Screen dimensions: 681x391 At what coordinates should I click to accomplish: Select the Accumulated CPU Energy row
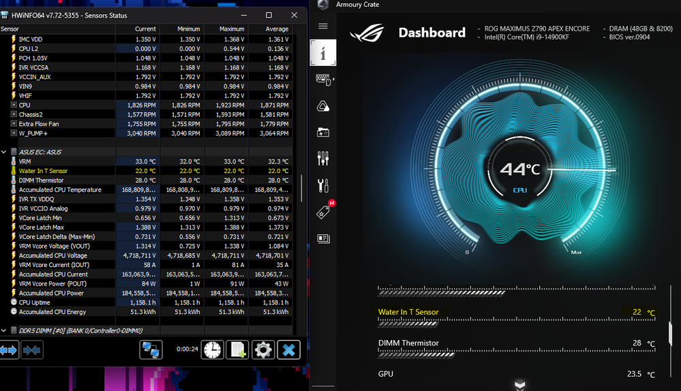click(146, 311)
